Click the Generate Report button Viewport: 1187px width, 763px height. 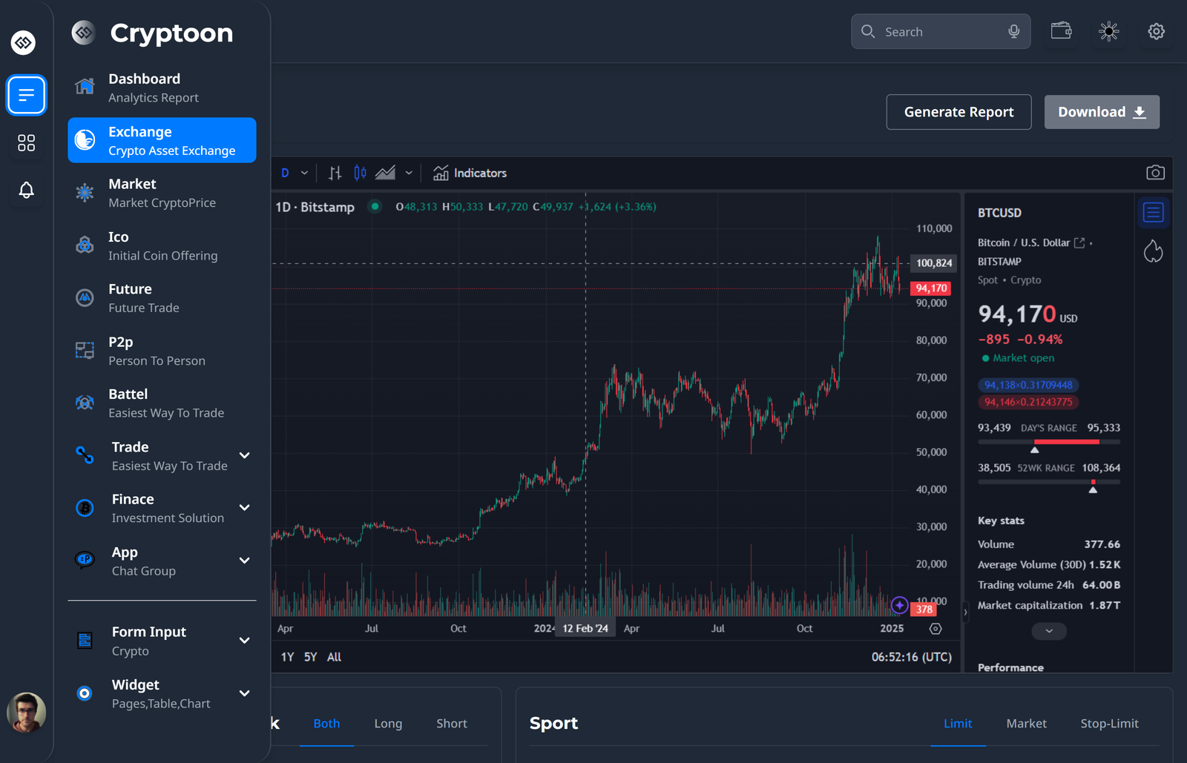pos(959,112)
